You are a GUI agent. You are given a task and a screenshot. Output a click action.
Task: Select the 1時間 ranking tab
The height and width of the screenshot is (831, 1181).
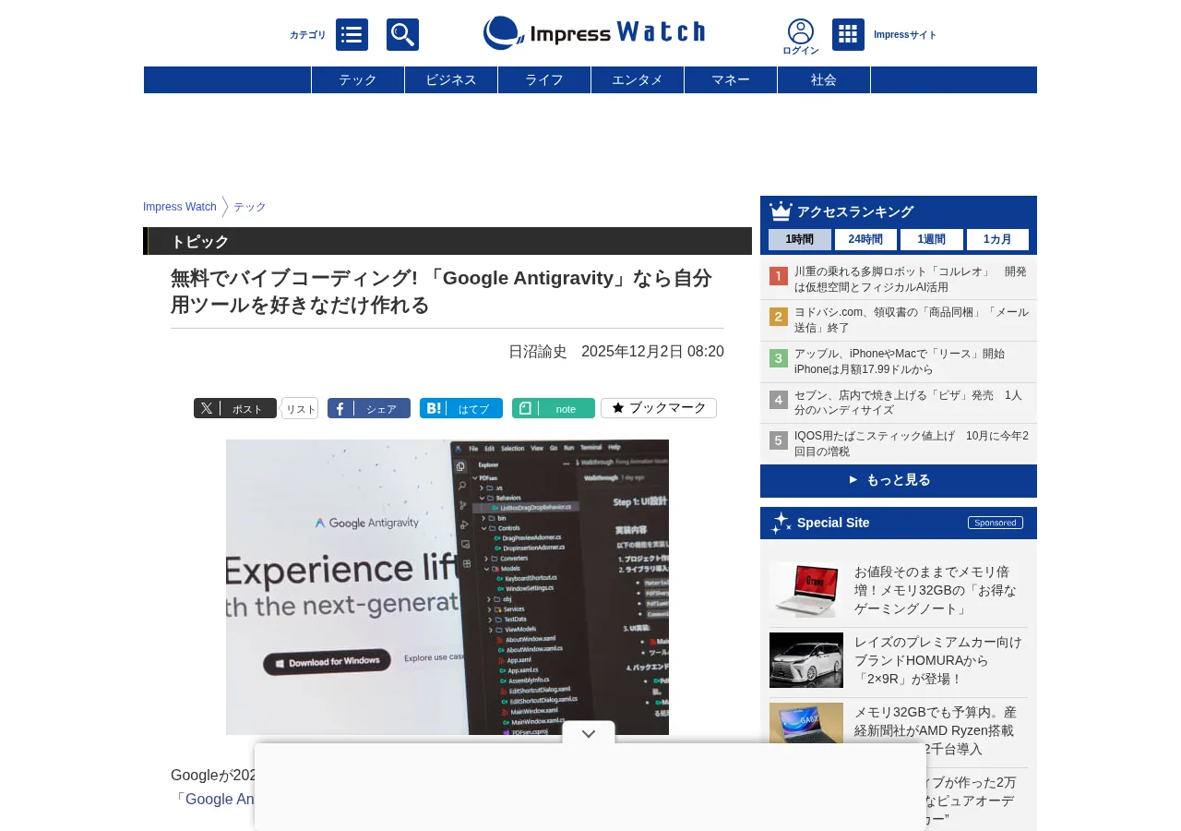pyautogui.click(x=800, y=240)
